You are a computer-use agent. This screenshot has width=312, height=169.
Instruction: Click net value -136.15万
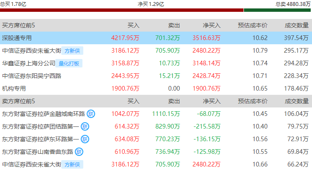[x=207, y=139]
